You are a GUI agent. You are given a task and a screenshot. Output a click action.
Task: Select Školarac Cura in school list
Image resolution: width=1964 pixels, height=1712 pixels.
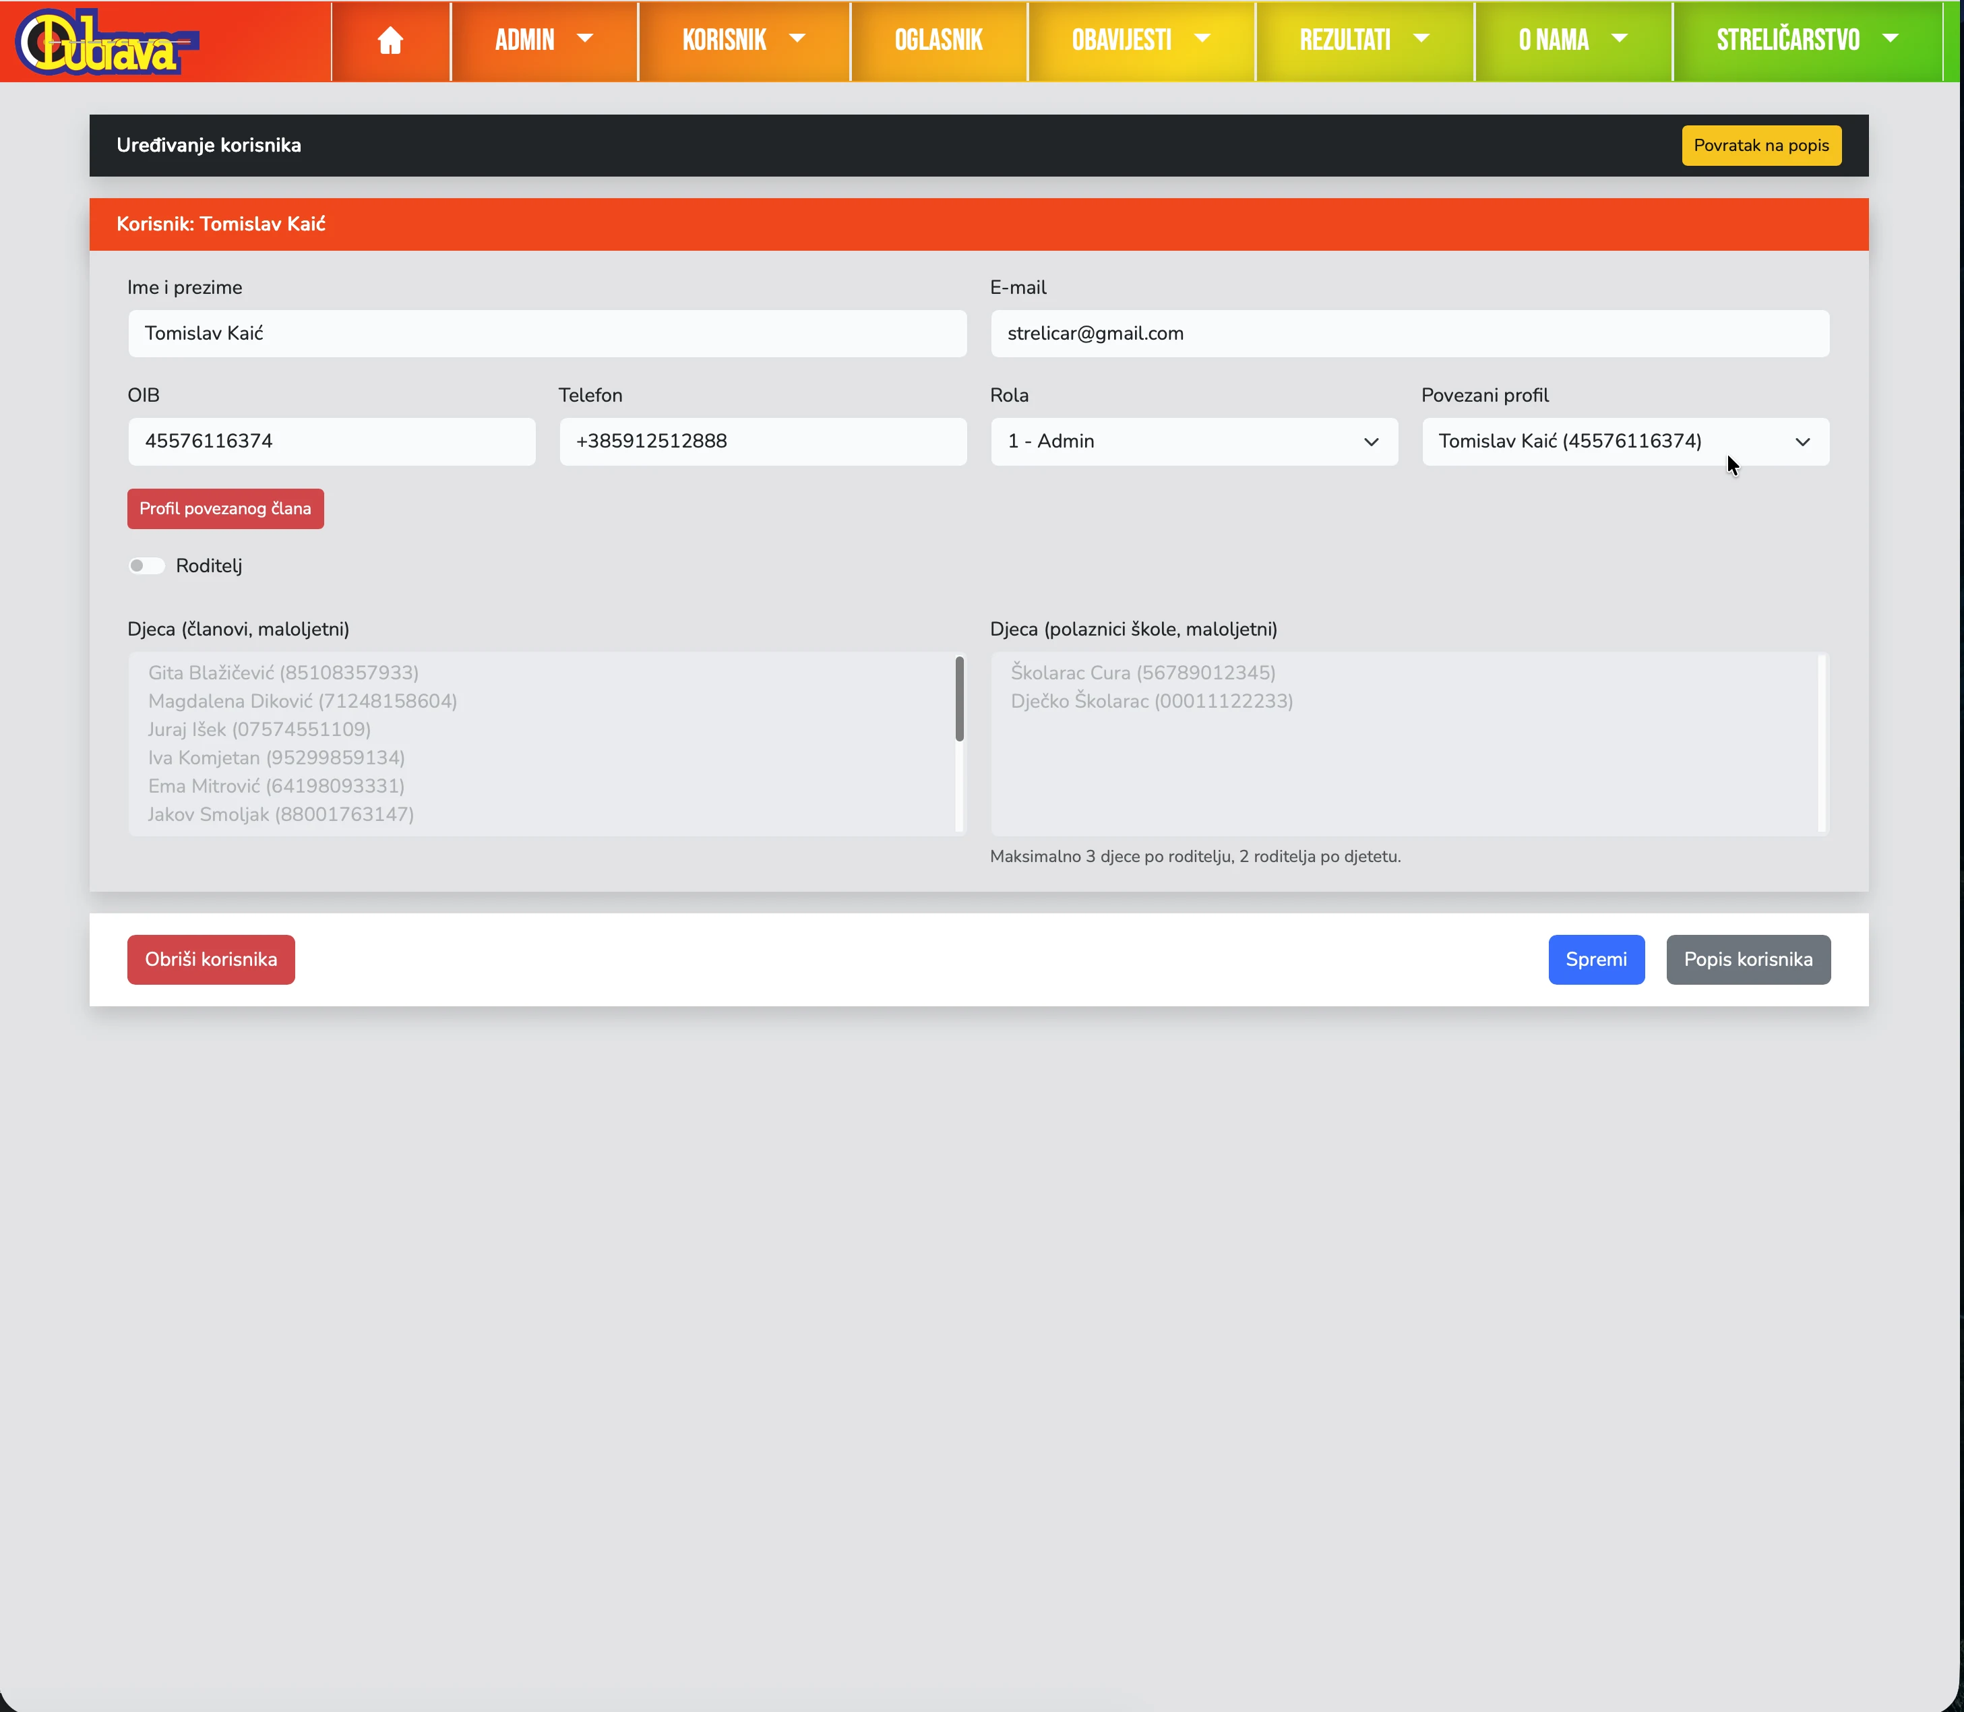coord(1142,673)
